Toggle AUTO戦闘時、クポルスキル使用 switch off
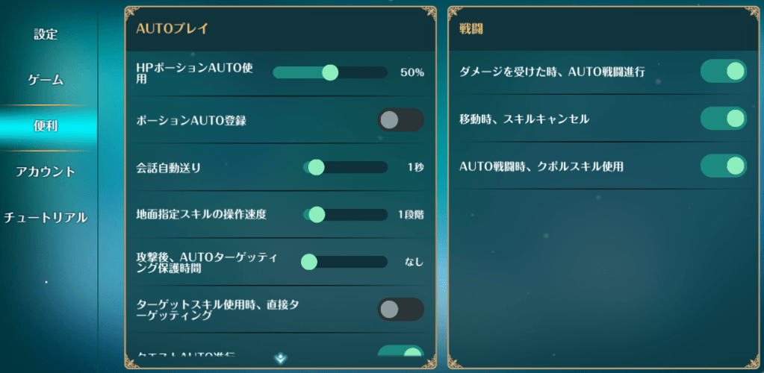Image resolution: width=764 pixels, height=373 pixels. point(723,166)
